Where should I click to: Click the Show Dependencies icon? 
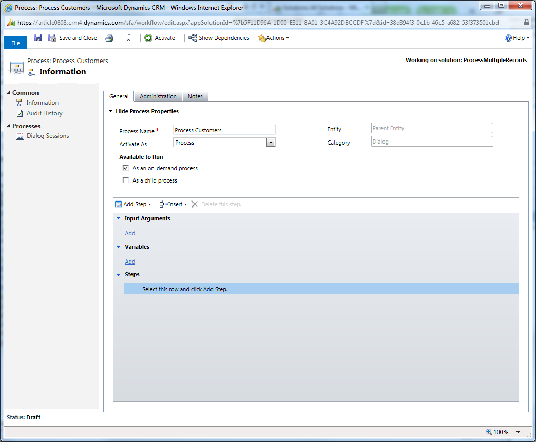coord(193,38)
